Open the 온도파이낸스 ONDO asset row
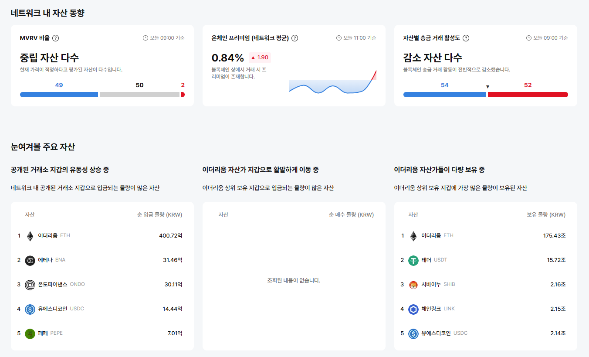Viewport: 589px width, 357px height. [x=102, y=285]
